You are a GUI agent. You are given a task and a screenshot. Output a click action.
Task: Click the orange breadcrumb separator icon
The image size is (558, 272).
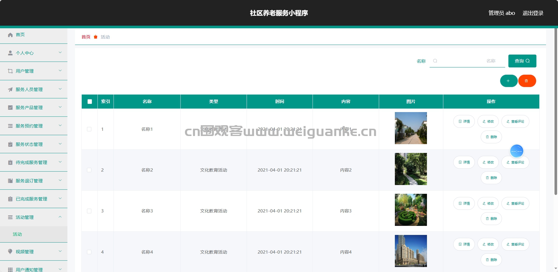tap(95, 37)
